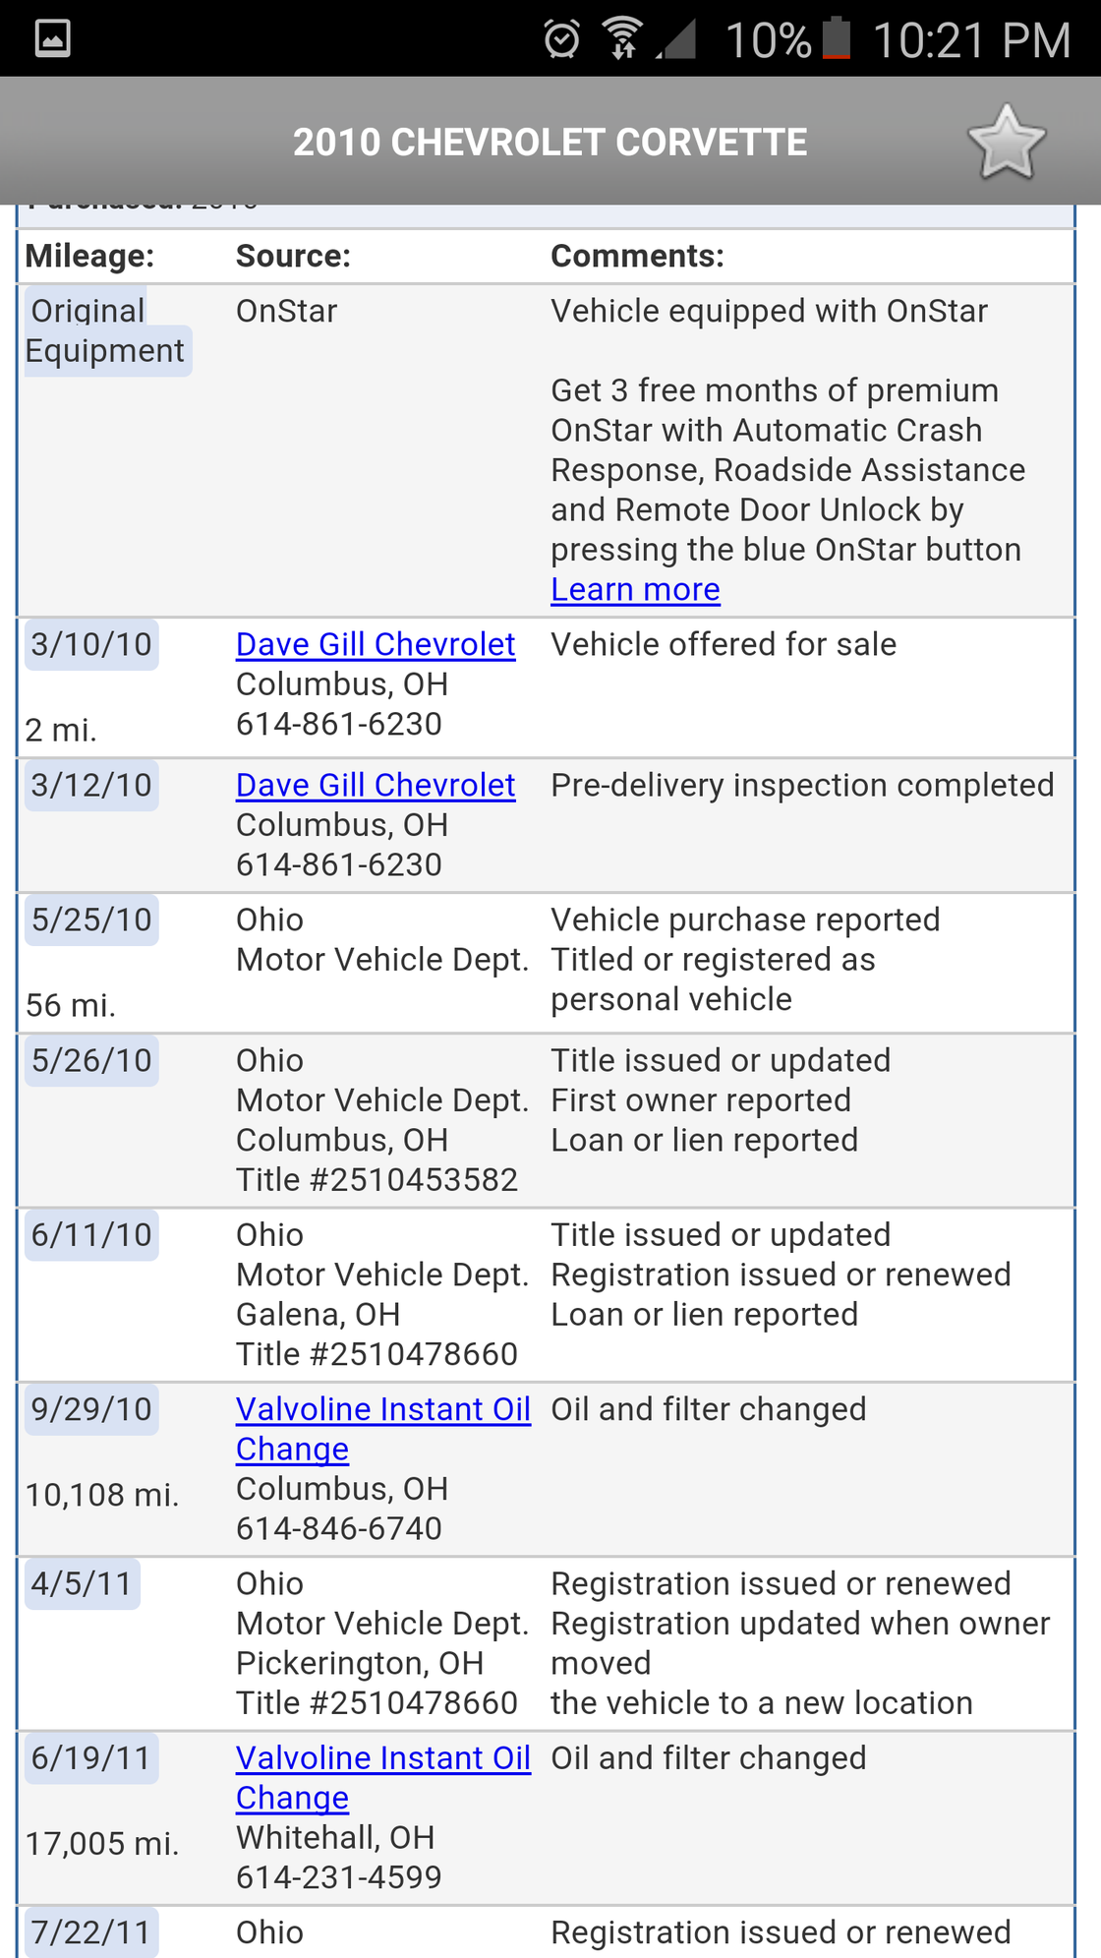Tap the image notification icon in status bar
Screen dimensions: 1101x1958
coord(52,38)
